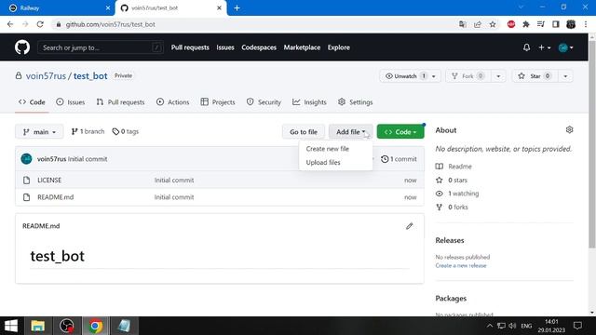Open the Chrome three-dot menu
596x335 pixels.
click(586, 24)
